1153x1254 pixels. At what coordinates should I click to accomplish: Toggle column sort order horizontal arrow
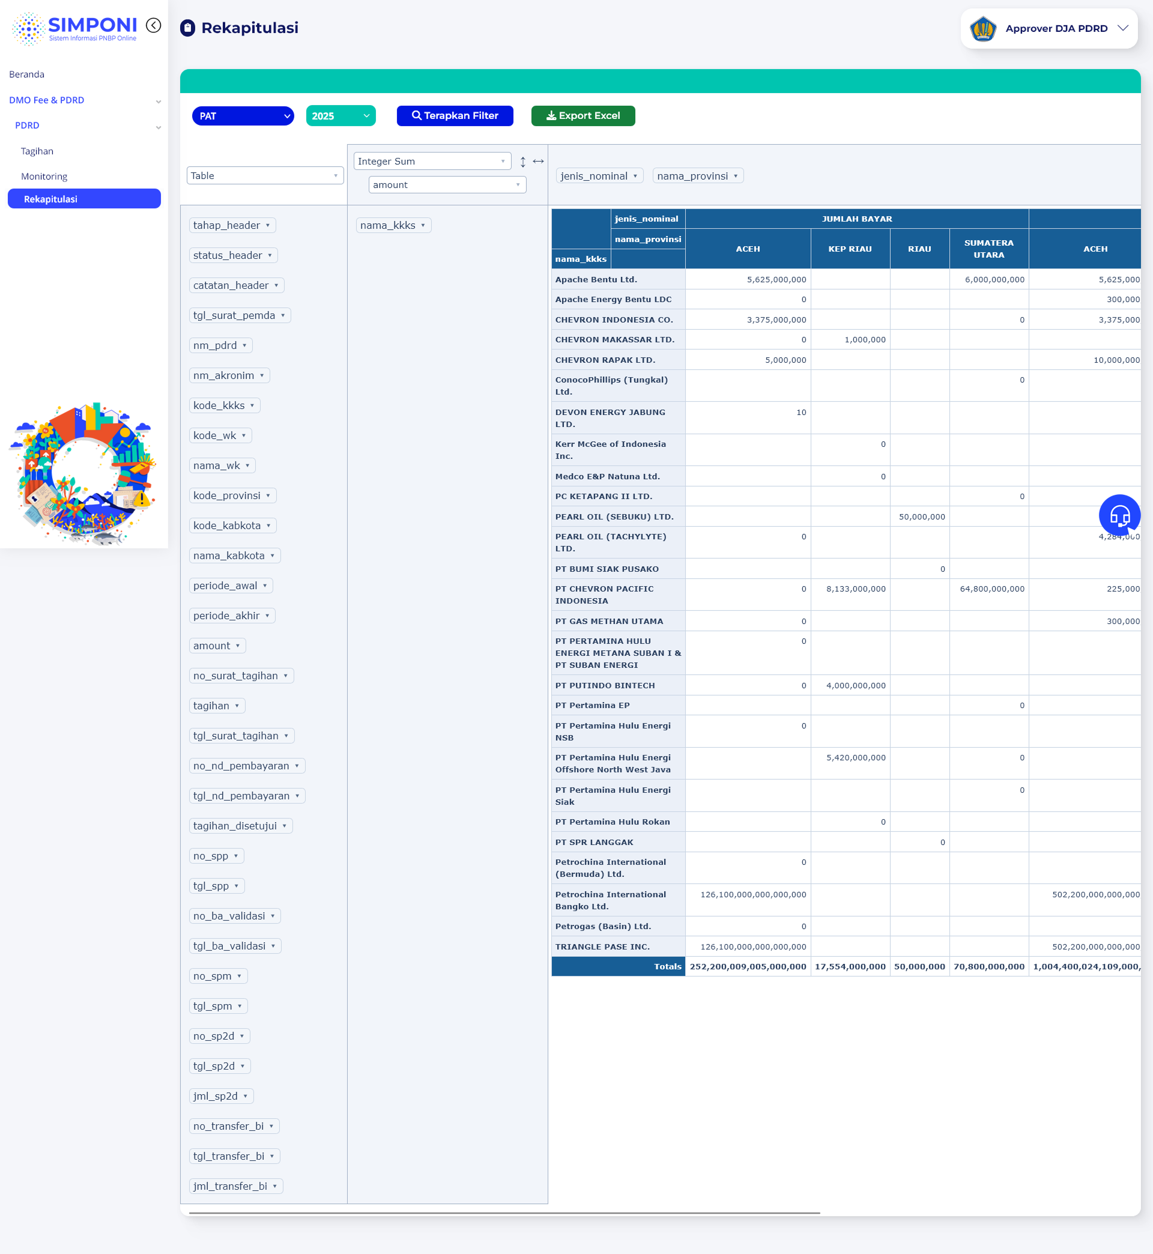point(539,162)
